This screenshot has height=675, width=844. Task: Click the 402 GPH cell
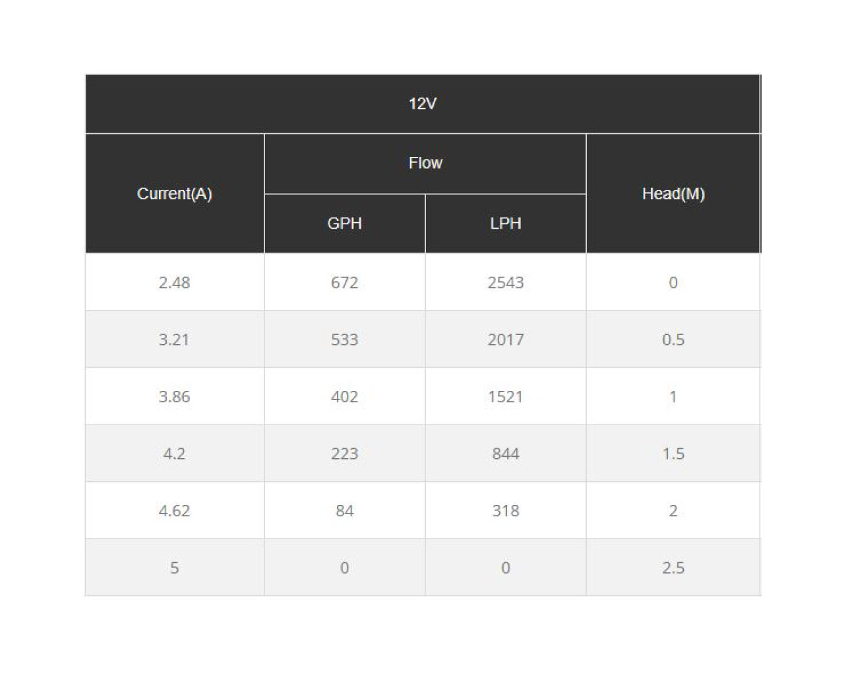(x=345, y=396)
